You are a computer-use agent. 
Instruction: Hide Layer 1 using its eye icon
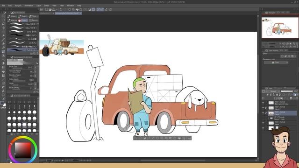pyautogui.click(x=263, y=123)
